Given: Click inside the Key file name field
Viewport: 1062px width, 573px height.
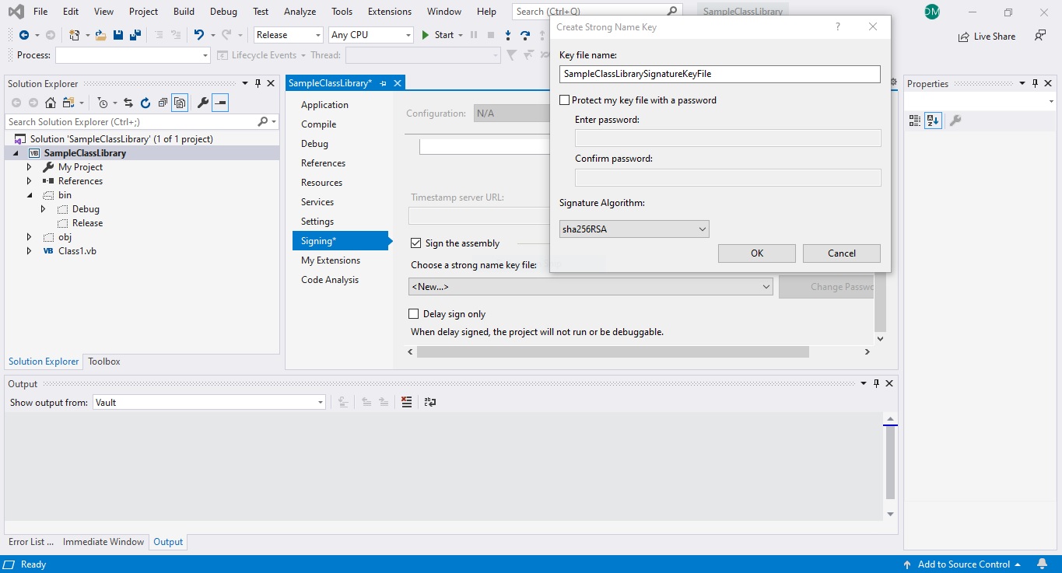Looking at the screenshot, I should [719, 73].
